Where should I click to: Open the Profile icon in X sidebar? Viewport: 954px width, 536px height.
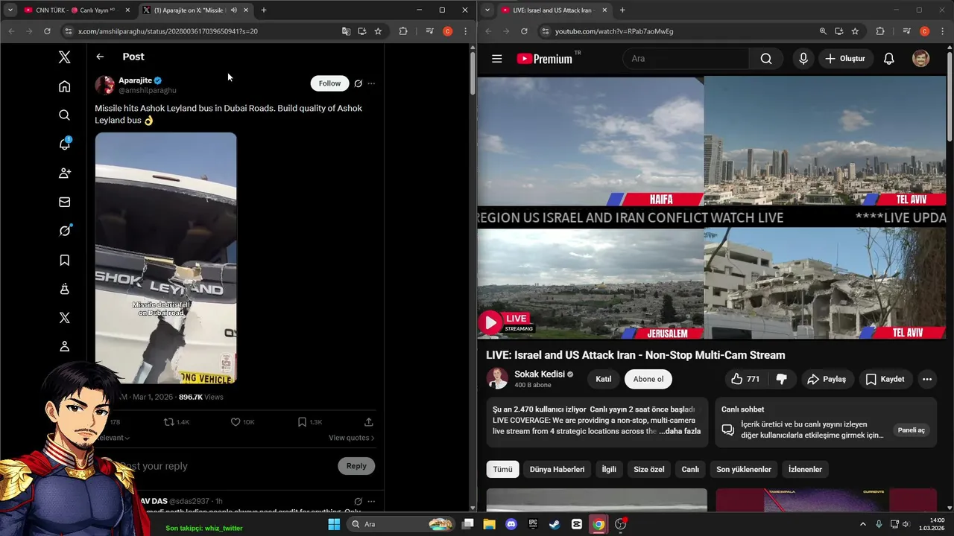pos(65,346)
